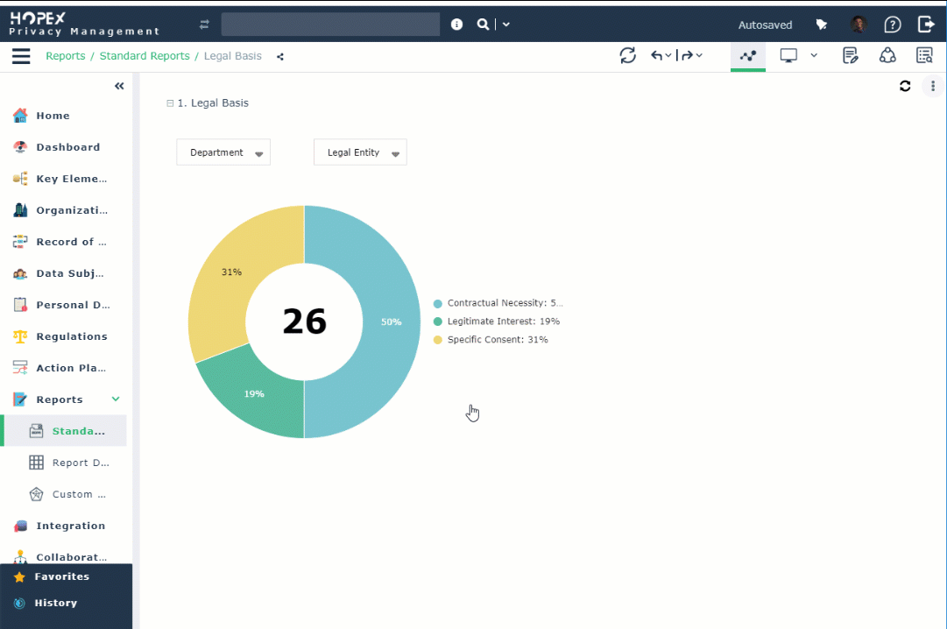Click the Favorites star icon
This screenshot has height=629, width=947.
point(19,577)
